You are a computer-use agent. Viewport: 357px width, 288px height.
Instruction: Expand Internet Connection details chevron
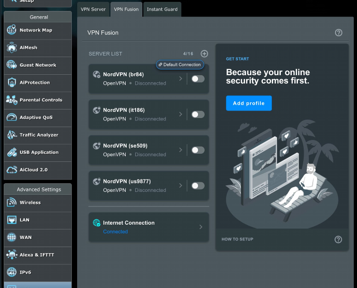point(201,227)
